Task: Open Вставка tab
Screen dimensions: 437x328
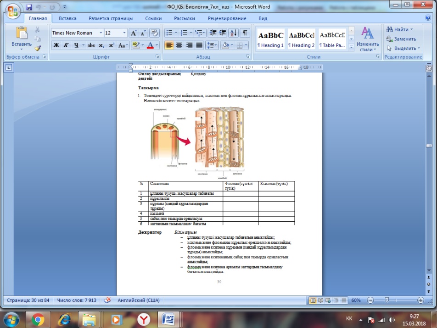Action: click(x=67, y=18)
